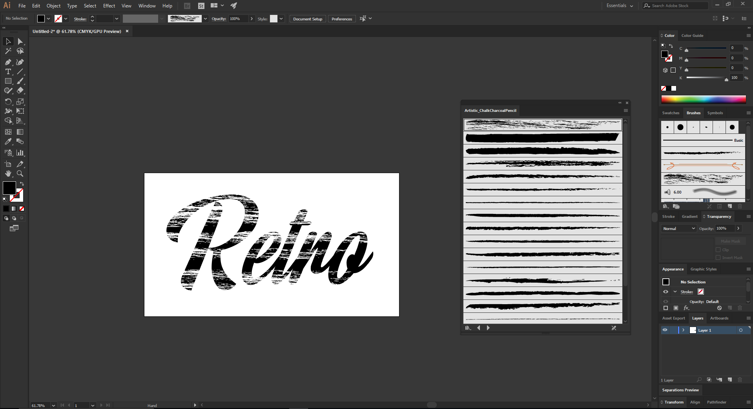
Task: Adjust the K black slider
Action: (726, 79)
